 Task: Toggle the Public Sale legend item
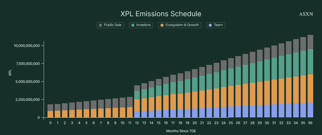coord(110,25)
